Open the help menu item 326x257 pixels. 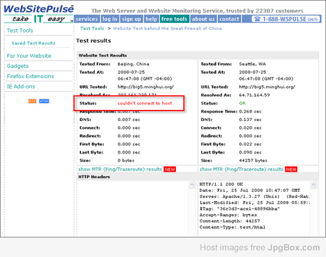(151, 19)
